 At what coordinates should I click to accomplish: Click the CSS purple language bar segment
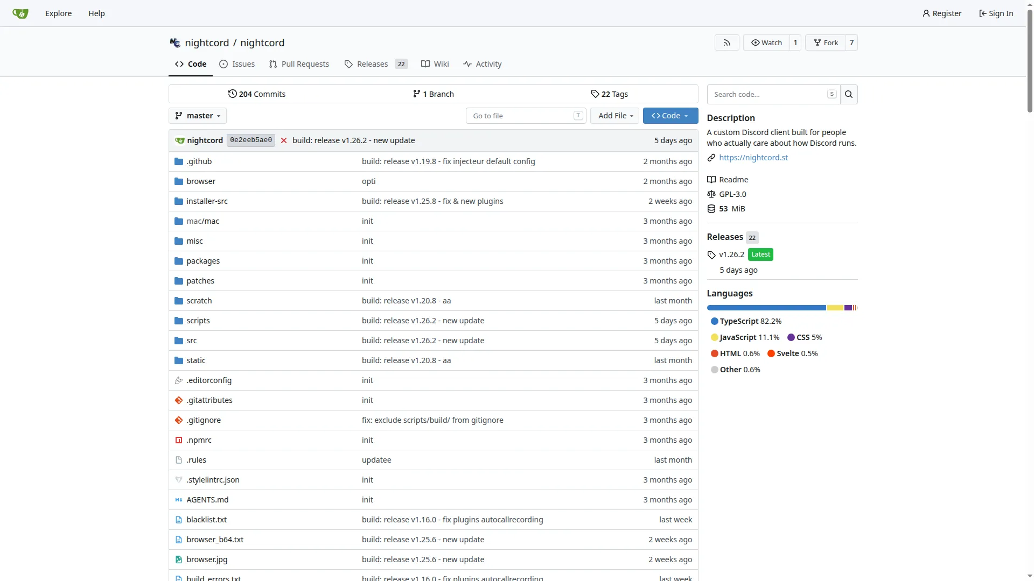848,308
